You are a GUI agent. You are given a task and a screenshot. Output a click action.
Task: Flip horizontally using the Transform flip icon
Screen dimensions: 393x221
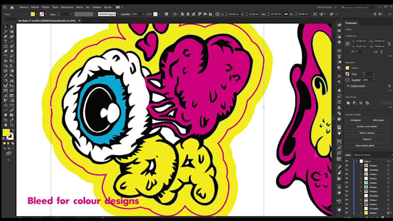coord(376,52)
